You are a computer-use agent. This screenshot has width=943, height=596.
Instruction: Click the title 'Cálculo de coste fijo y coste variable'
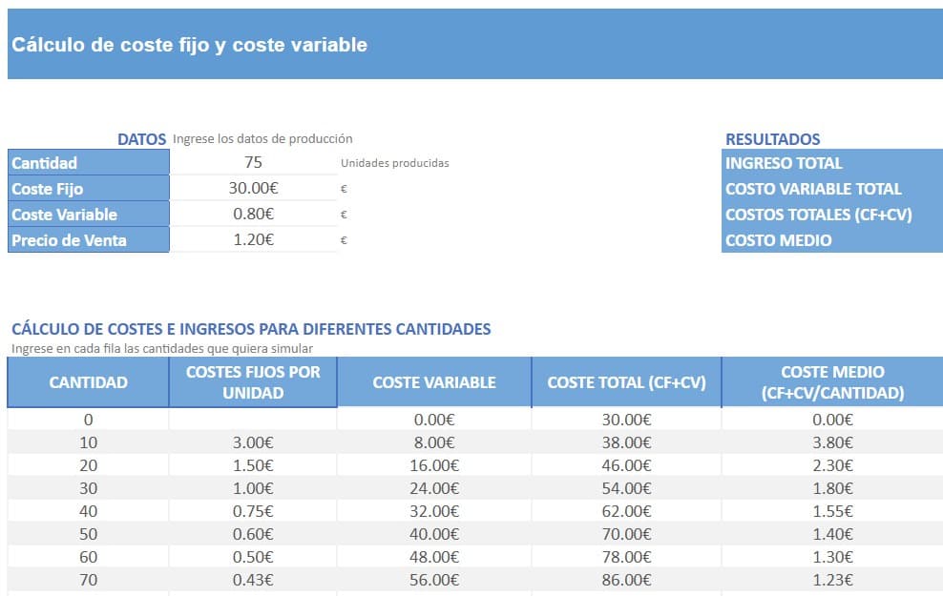[189, 45]
